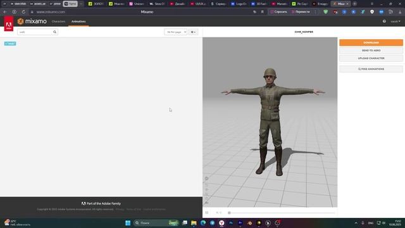
Task: Open Yandex Browser from the taskbar
Action: coord(221,223)
